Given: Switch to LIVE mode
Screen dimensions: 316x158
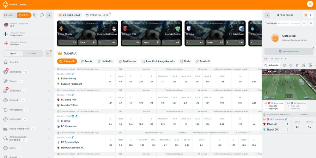Looking at the screenshot, I should coord(10,15).
